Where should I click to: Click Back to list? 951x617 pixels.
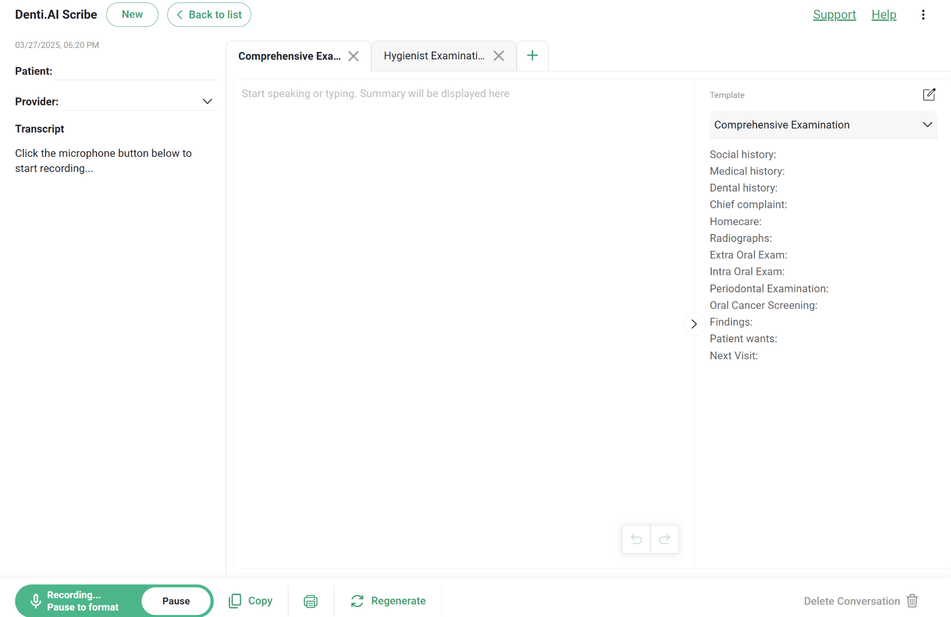click(x=209, y=14)
